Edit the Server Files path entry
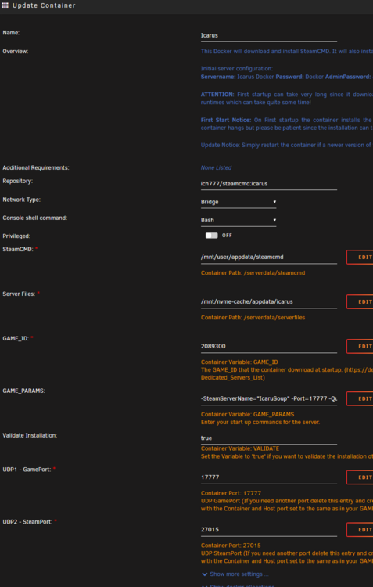This screenshot has width=373, height=587. point(360,302)
